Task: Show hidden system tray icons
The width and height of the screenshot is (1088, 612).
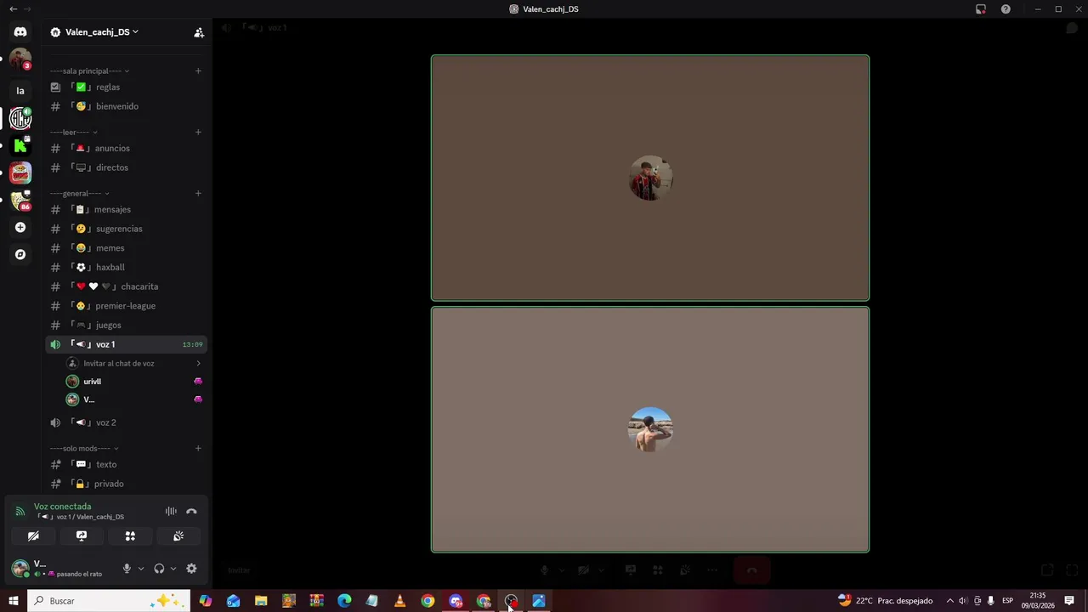Action: pos(949,601)
